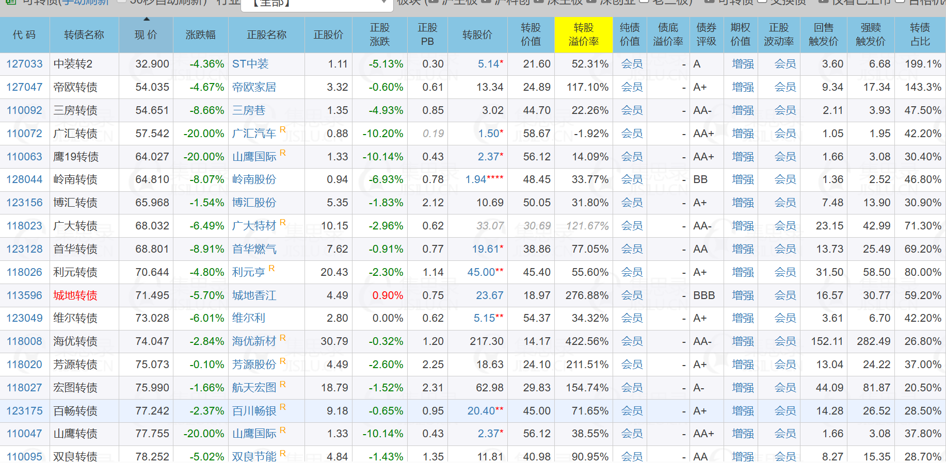
Task: Sort table by 转债名称 column header
Action: pos(84,35)
